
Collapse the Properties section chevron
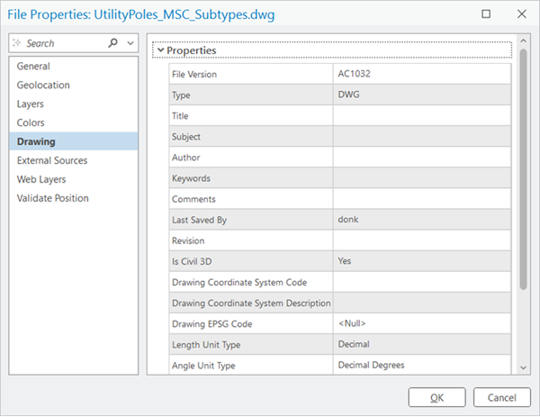pyautogui.click(x=160, y=50)
